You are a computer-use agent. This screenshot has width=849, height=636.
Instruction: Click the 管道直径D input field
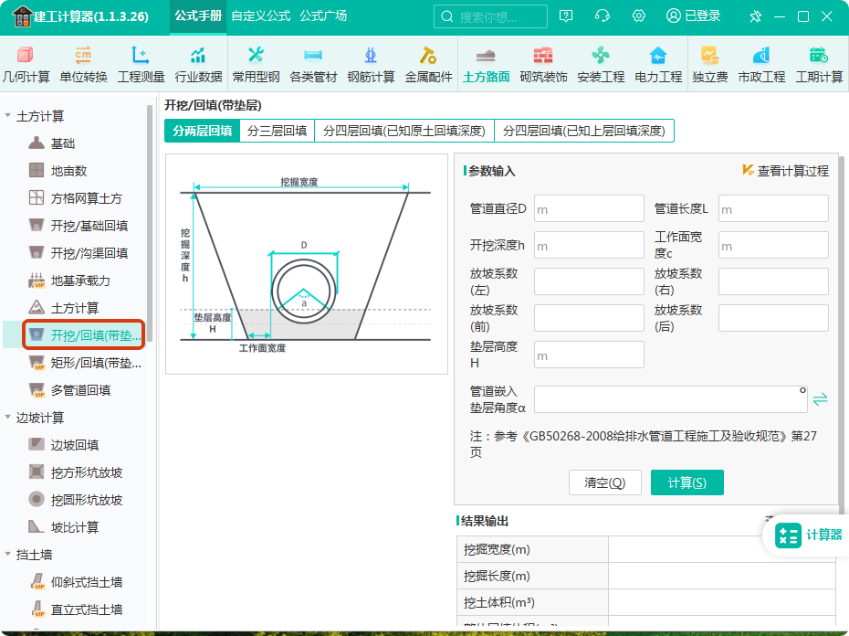point(588,208)
